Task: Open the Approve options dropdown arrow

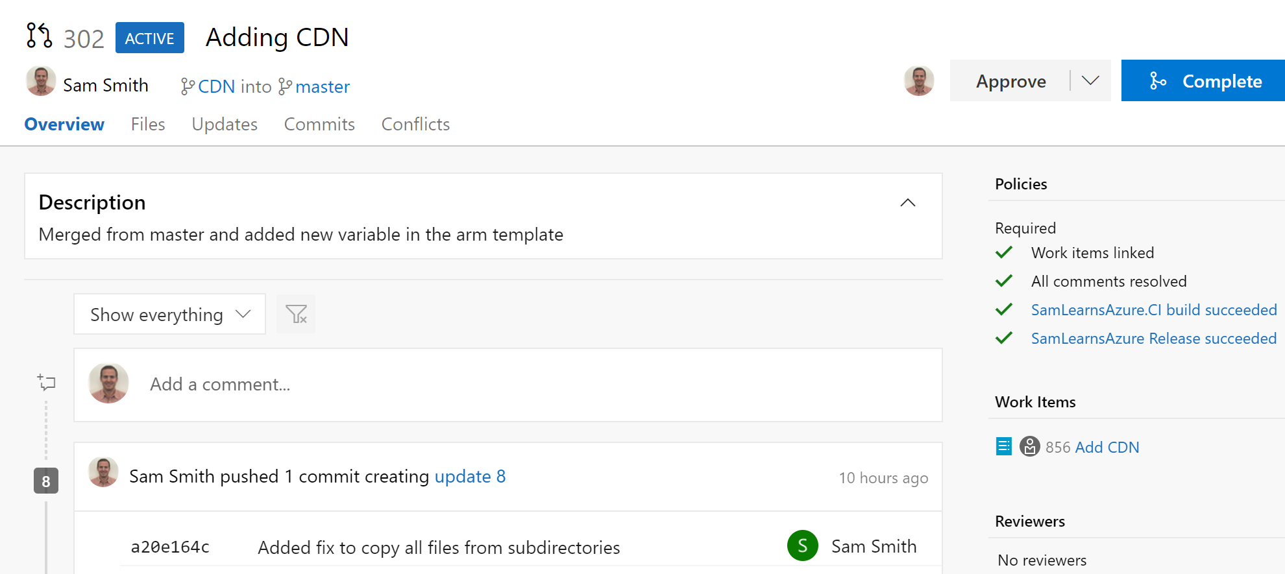Action: [1090, 80]
